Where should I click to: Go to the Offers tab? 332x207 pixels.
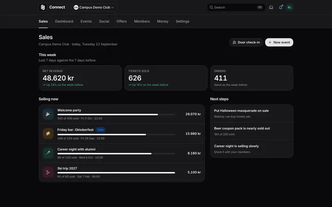(122, 21)
